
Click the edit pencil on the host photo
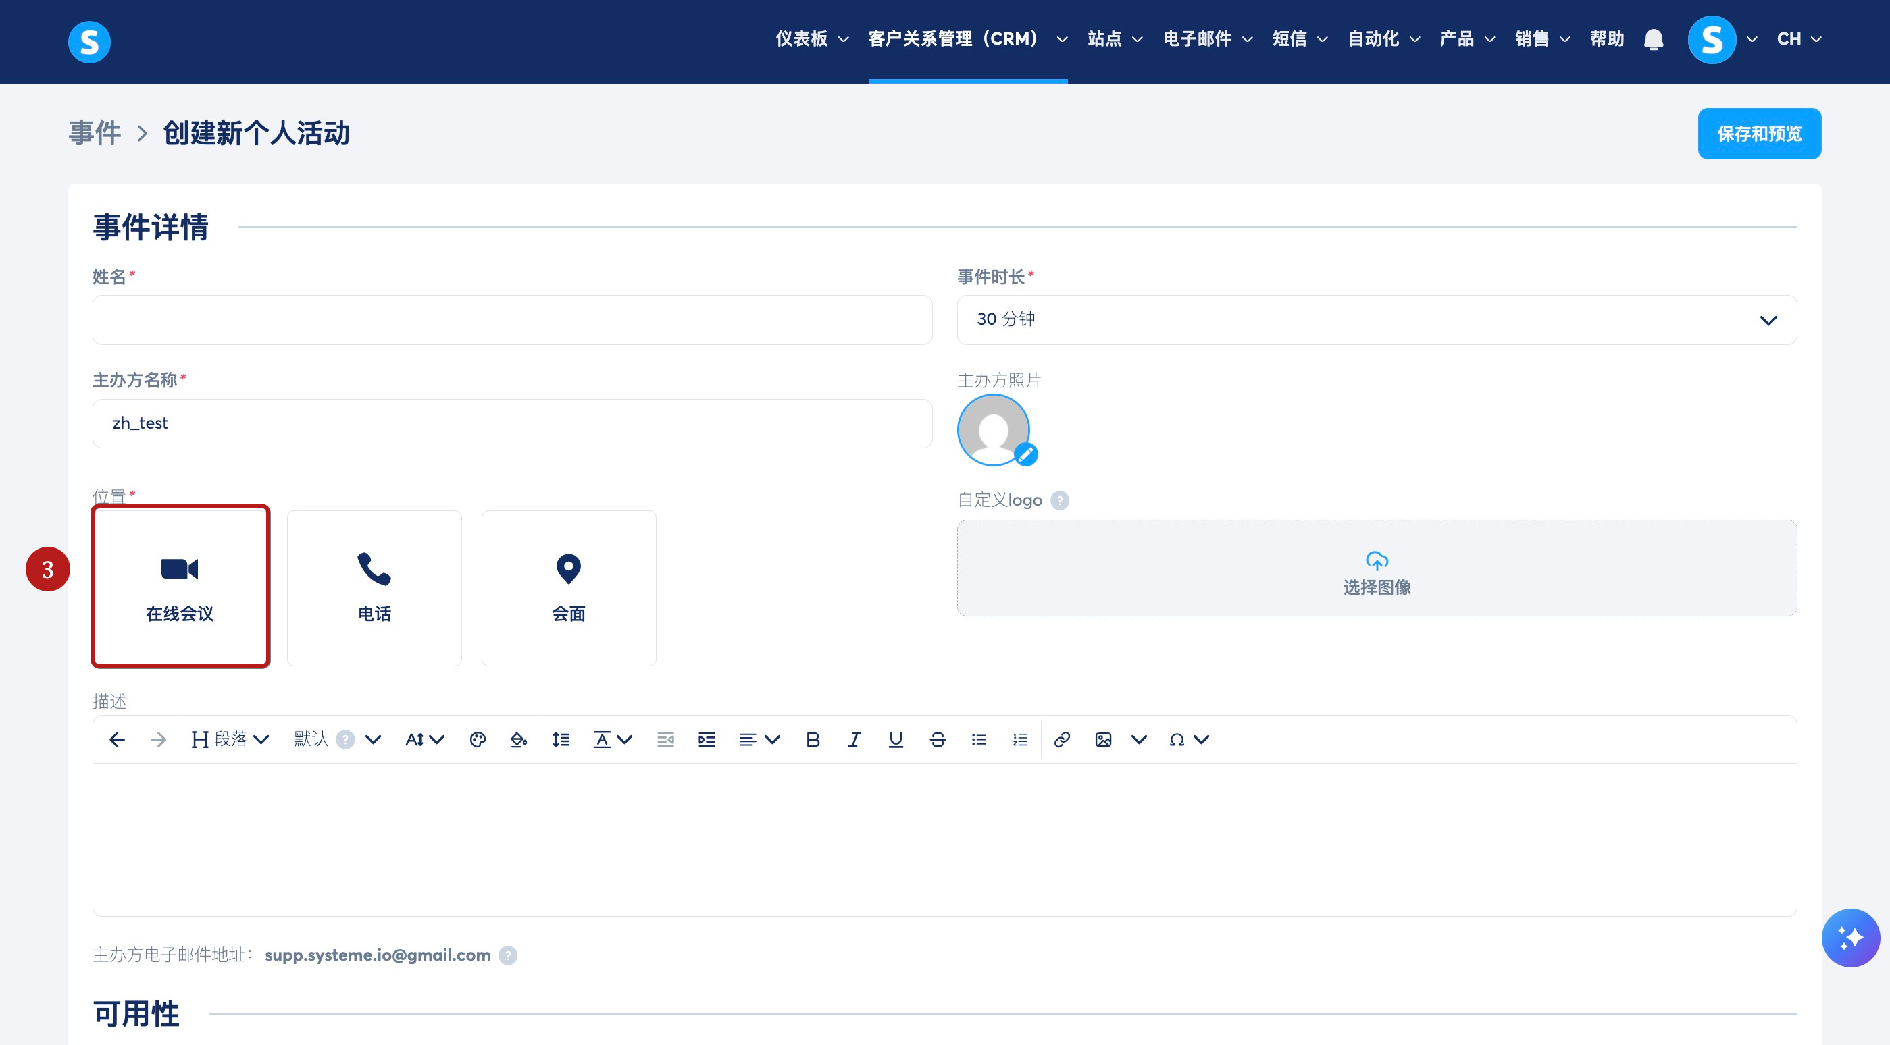[1025, 455]
